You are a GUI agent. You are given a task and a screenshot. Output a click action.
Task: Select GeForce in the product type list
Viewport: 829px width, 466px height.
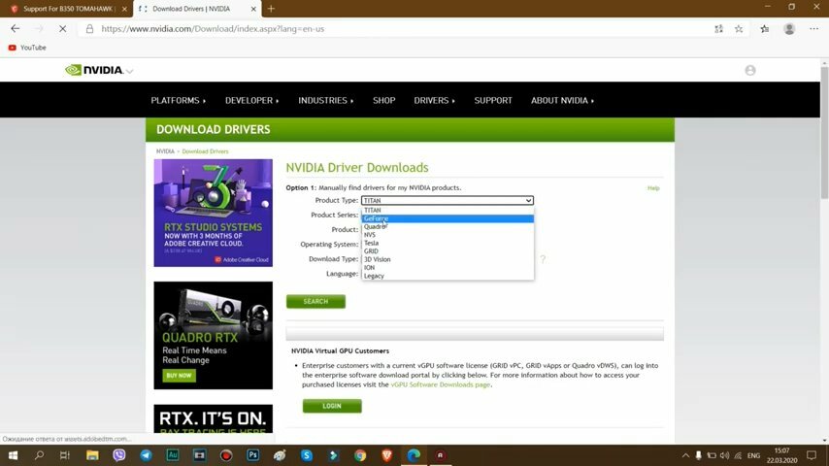[x=448, y=218]
